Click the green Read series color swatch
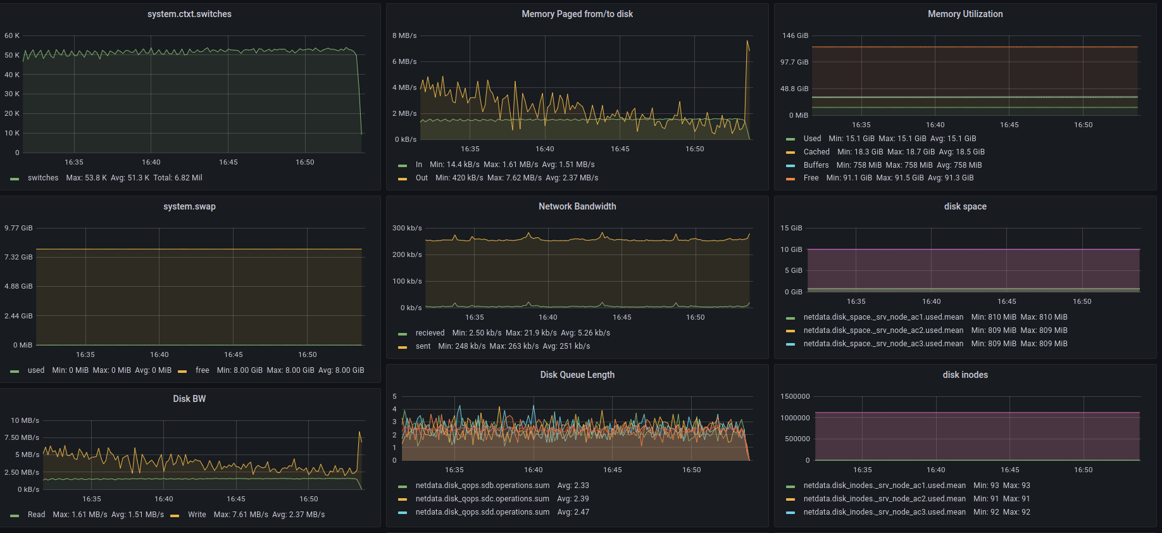1162x533 pixels. point(15,515)
